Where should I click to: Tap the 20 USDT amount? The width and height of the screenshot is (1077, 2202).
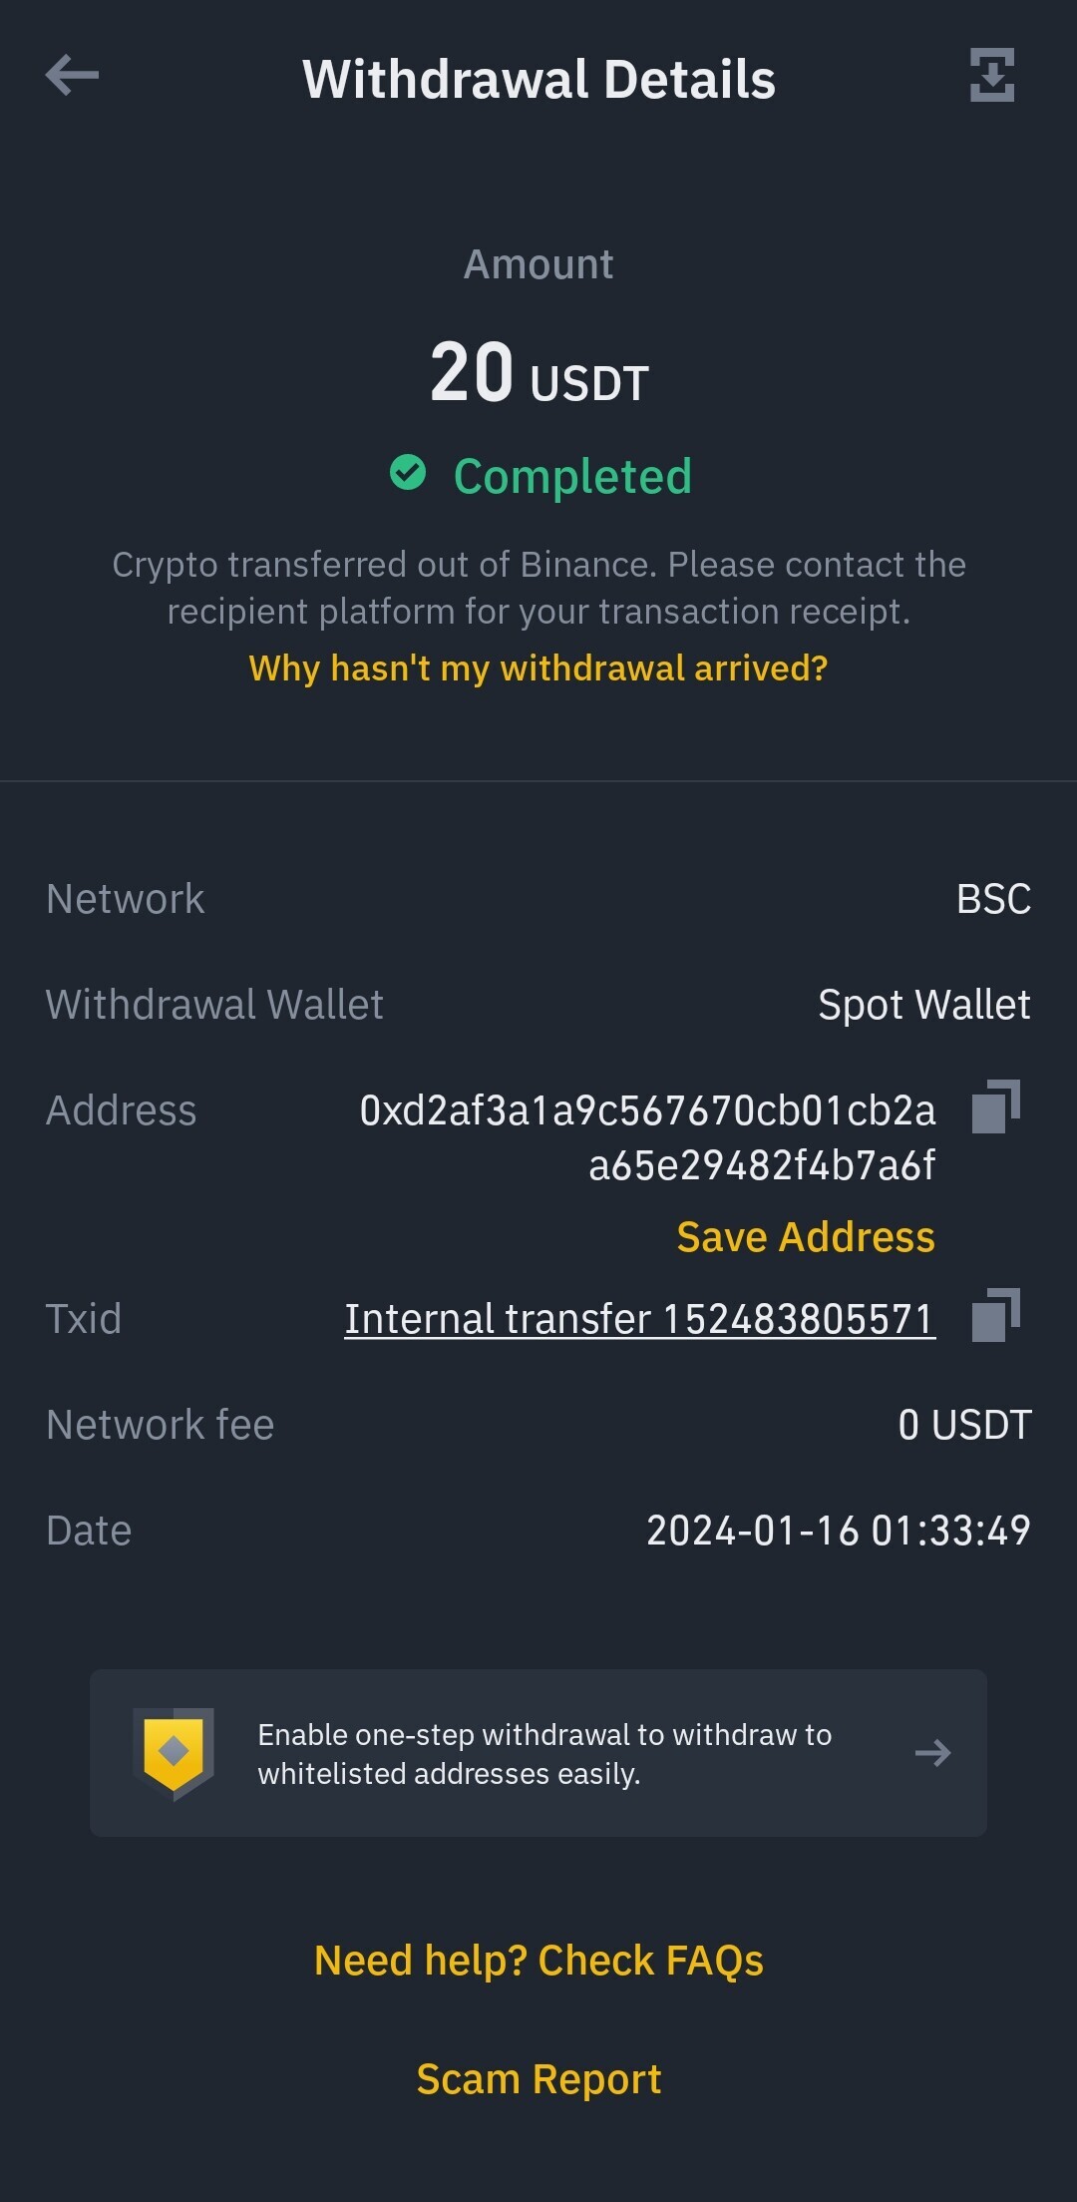[539, 372]
